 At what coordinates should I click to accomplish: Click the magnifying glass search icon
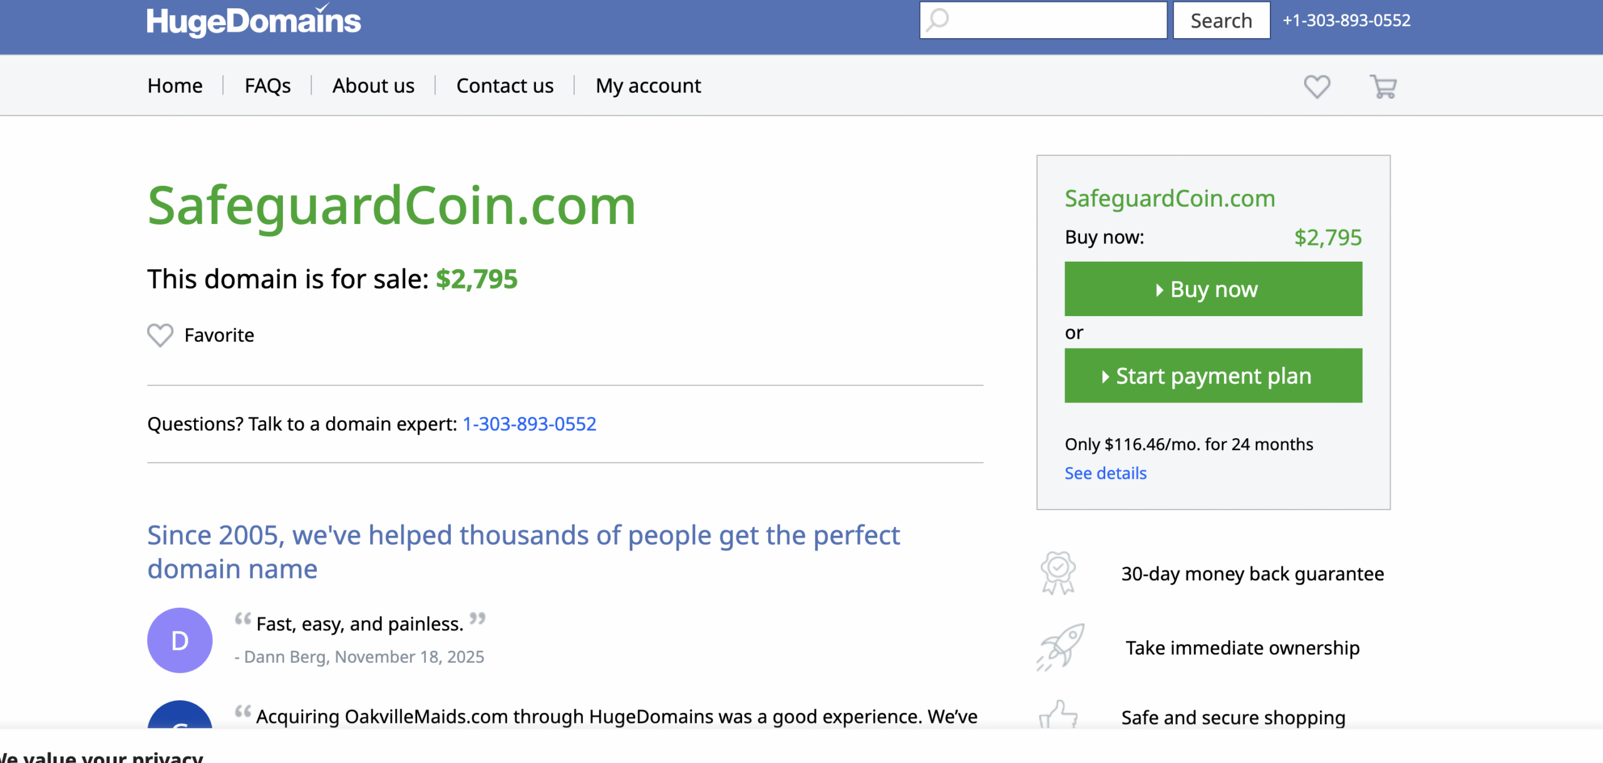tap(937, 20)
